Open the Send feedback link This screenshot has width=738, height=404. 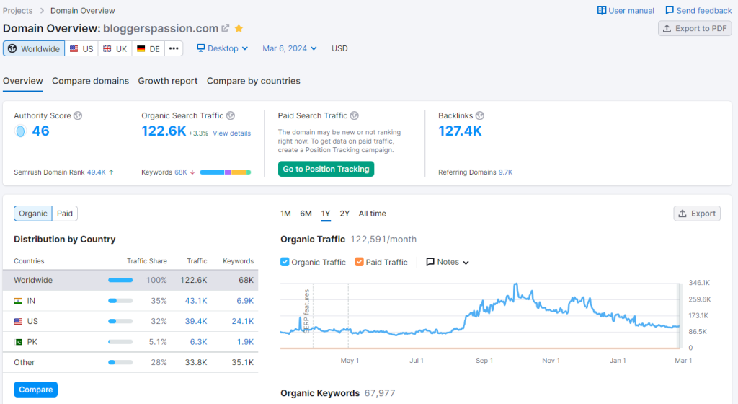pyautogui.click(x=698, y=10)
